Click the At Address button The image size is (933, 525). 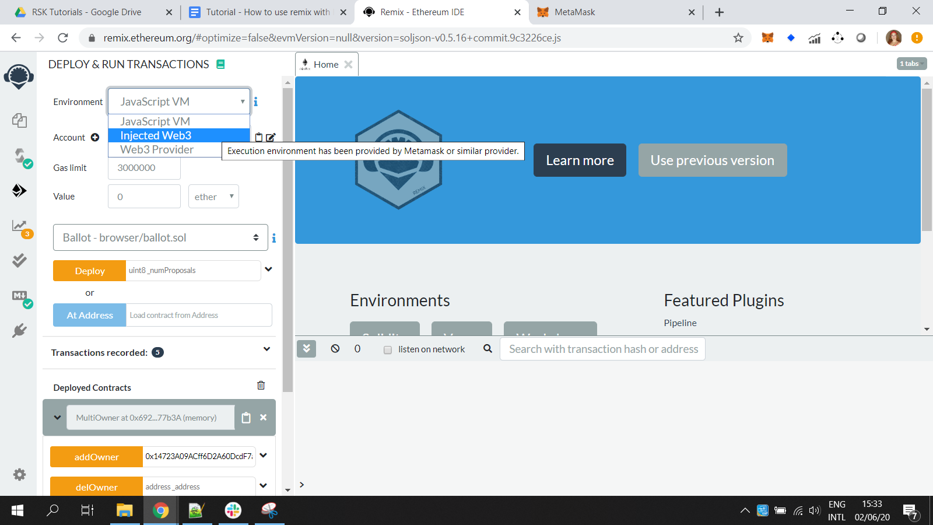(90, 315)
